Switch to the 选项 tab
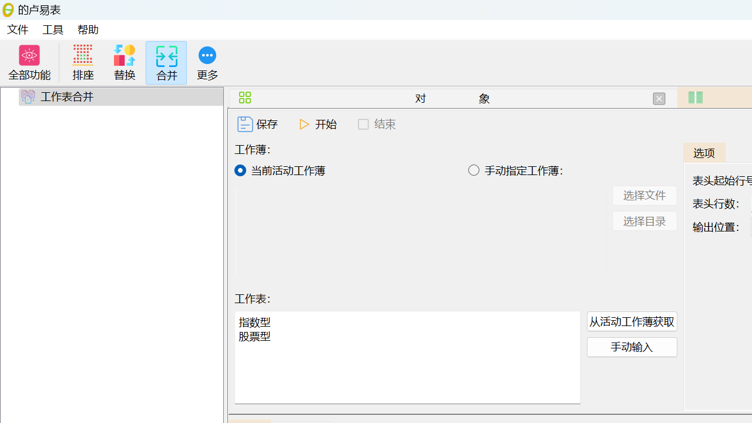Viewport: 752px width, 423px height. pyautogui.click(x=704, y=153)
